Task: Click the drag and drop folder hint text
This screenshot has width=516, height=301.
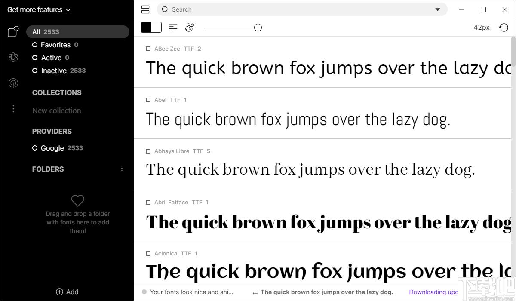Action: tap(78, 222)
